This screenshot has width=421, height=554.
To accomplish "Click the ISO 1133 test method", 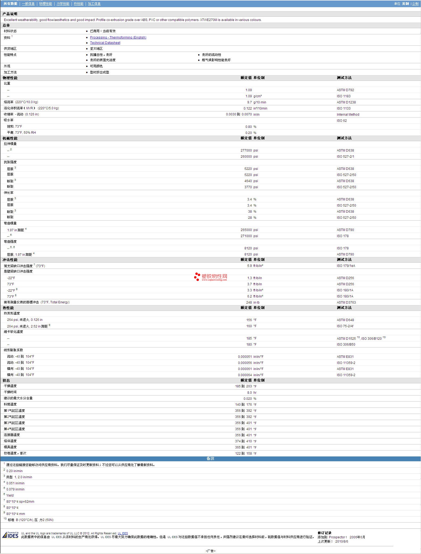I will coord(343,108).
